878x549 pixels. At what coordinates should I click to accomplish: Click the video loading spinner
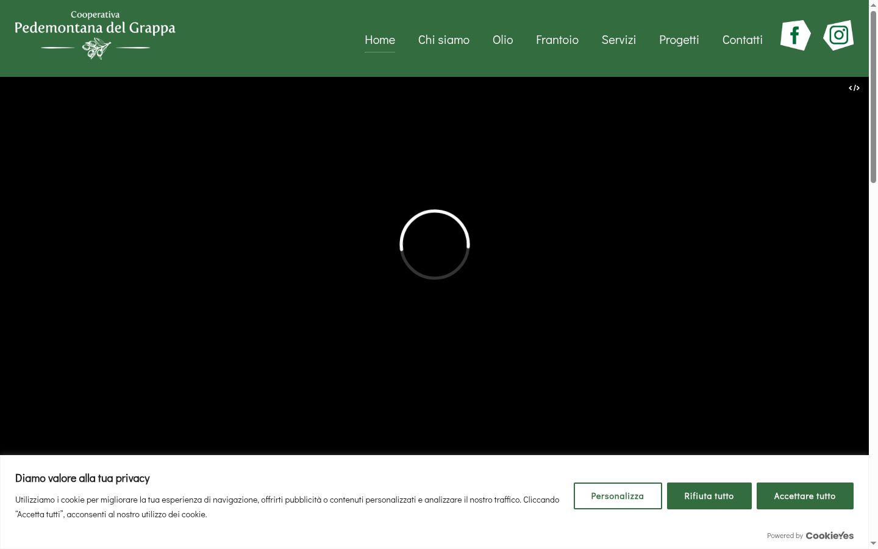click(x=435, y=245)
